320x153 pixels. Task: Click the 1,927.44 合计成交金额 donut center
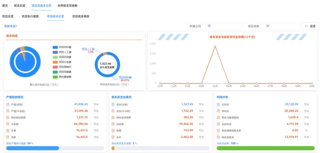107,65
